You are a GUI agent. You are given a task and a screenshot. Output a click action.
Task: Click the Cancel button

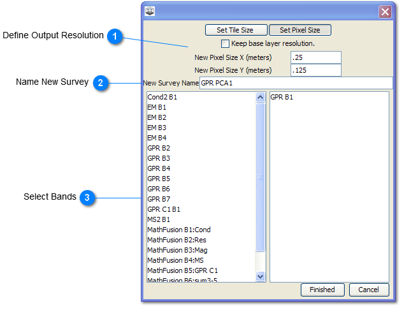tap(368, 290)
